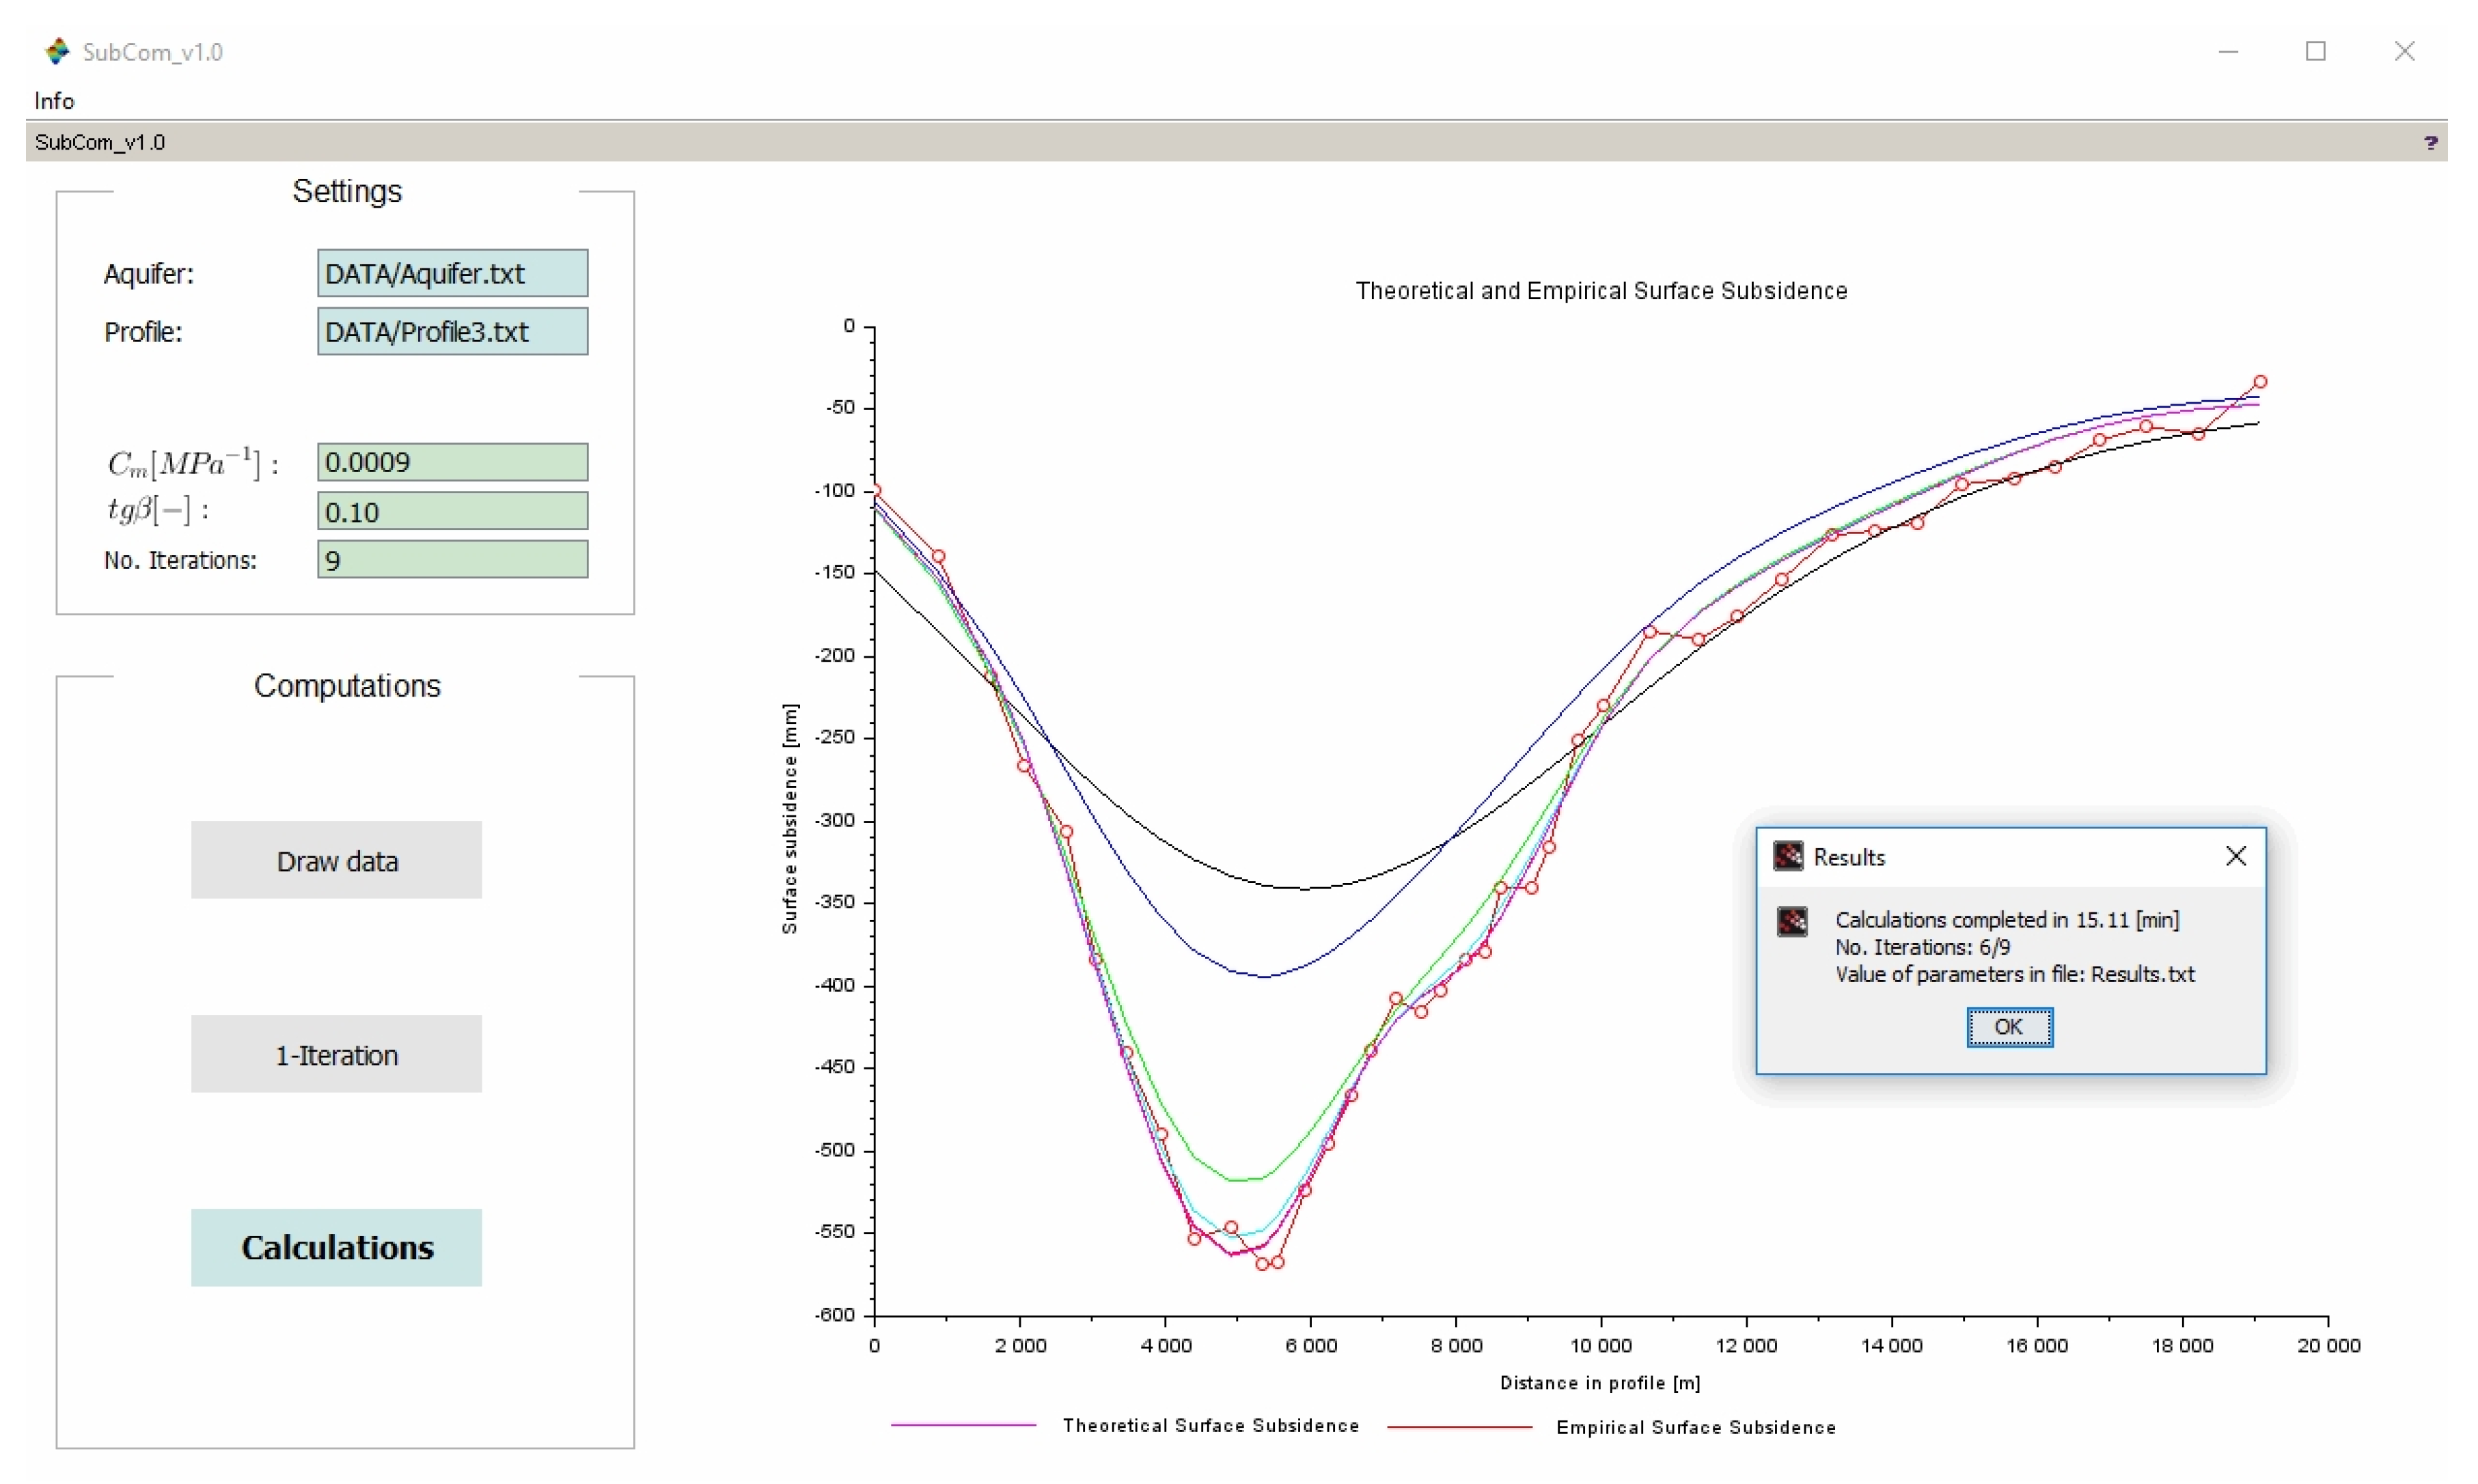Image resolution: width=2478 pixels, height=1484 pixels.
Task: Click the y-axis tick label -300
Action: 834,820
